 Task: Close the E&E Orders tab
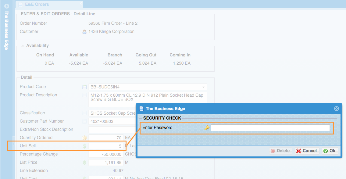pyautogui.click(x=81, y=3)
